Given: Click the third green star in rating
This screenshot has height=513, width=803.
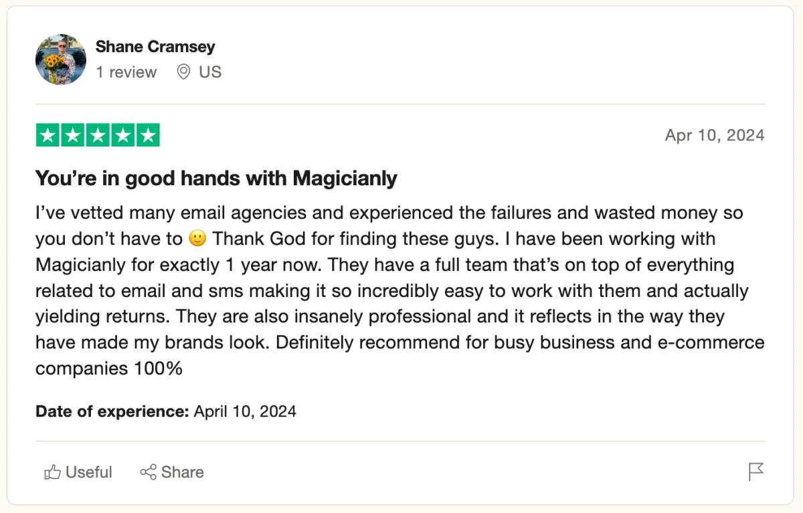Looking at the screenshot, I should (x=98, y=135).
